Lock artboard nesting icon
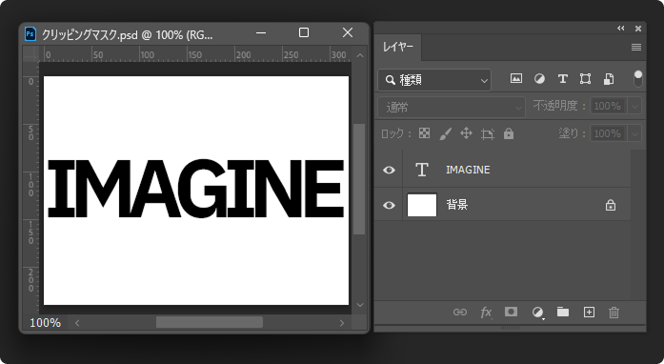This screenshot has height=364, width=664. (x=488, y=134)
